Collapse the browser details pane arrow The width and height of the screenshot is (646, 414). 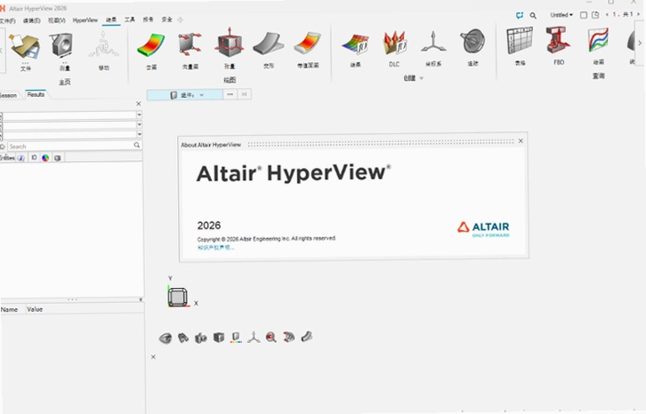141,299
